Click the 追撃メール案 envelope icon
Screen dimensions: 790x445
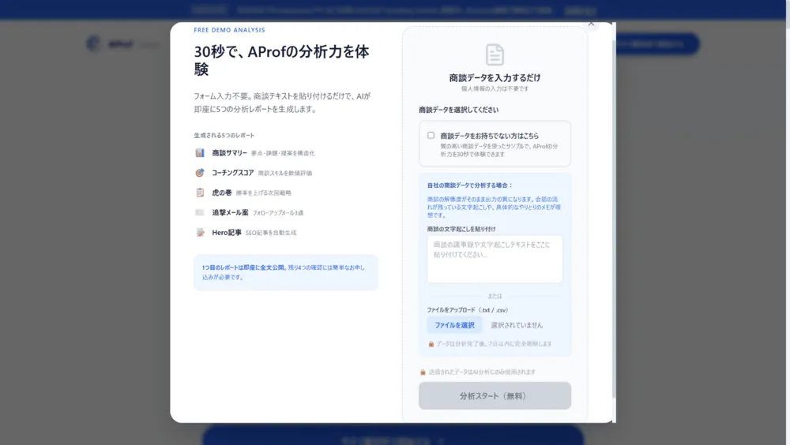point(200,212)
